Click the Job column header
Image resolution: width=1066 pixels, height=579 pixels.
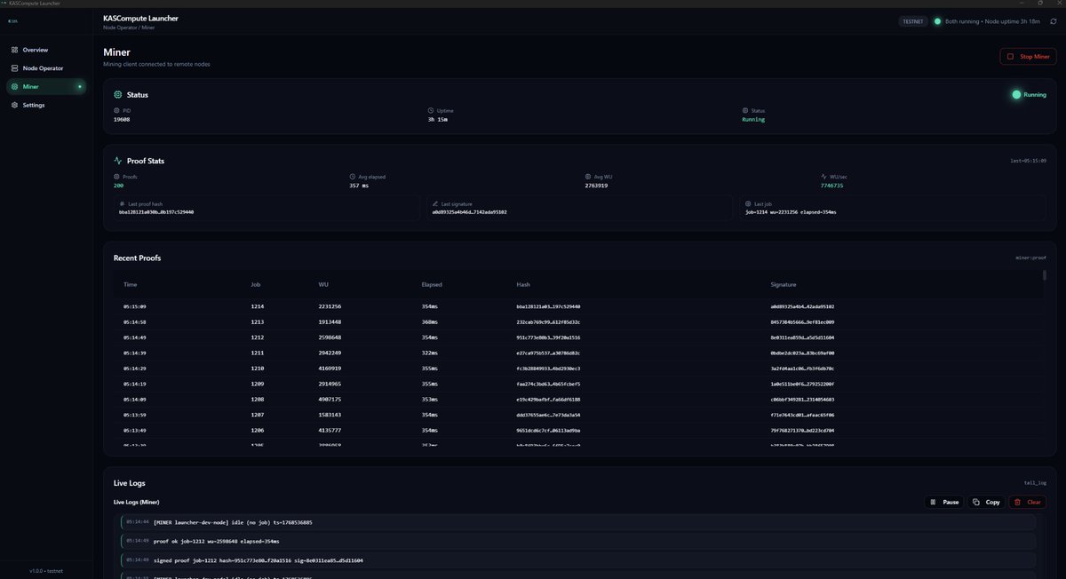[256, 284]
